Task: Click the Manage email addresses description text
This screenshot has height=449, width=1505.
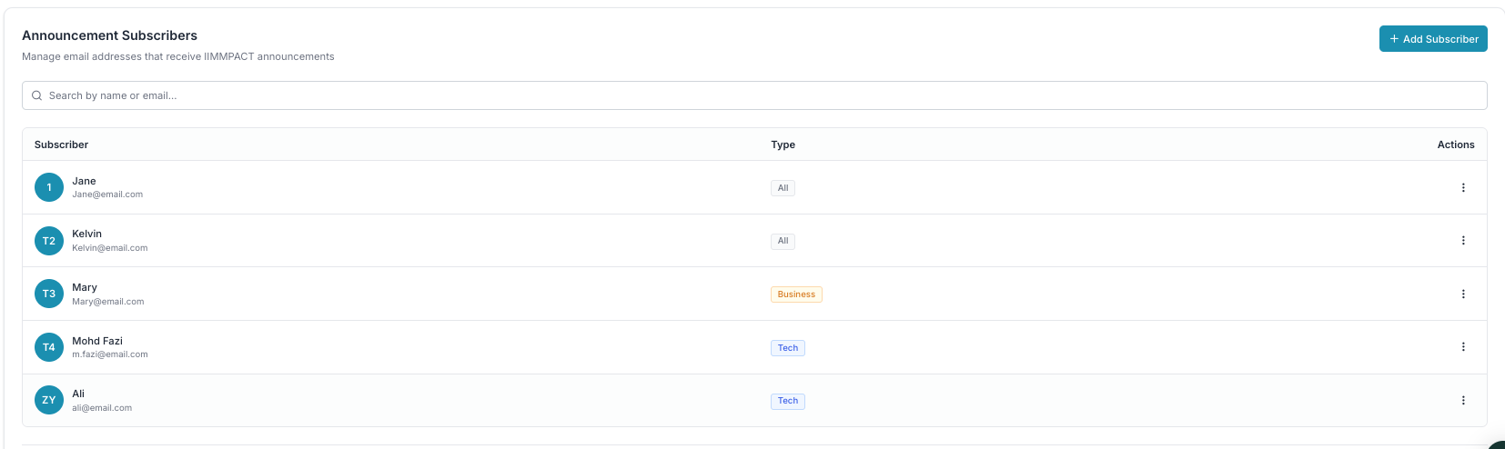Action: coord(178,56)
